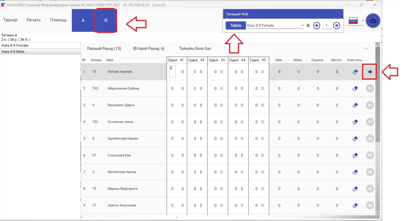Image resolution: width=404 pixels, height=221 pixels.
Task: Select Второй Раунд: 6
Action: coord(149,48)
